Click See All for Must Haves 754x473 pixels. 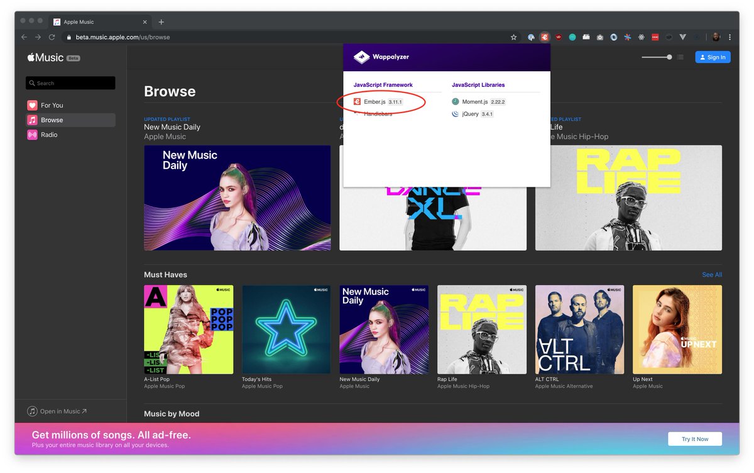(x=712, y=275)
